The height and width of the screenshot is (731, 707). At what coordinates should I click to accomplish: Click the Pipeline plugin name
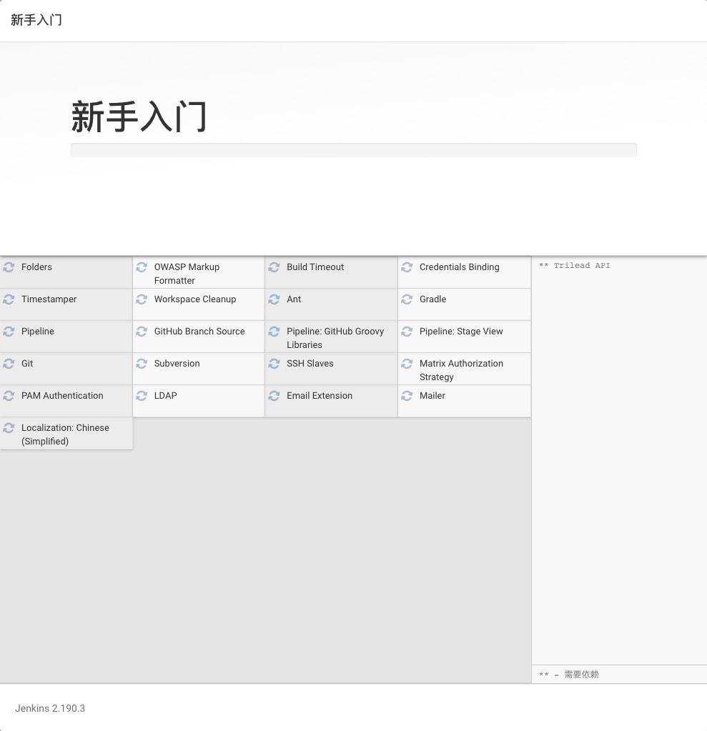38,332
